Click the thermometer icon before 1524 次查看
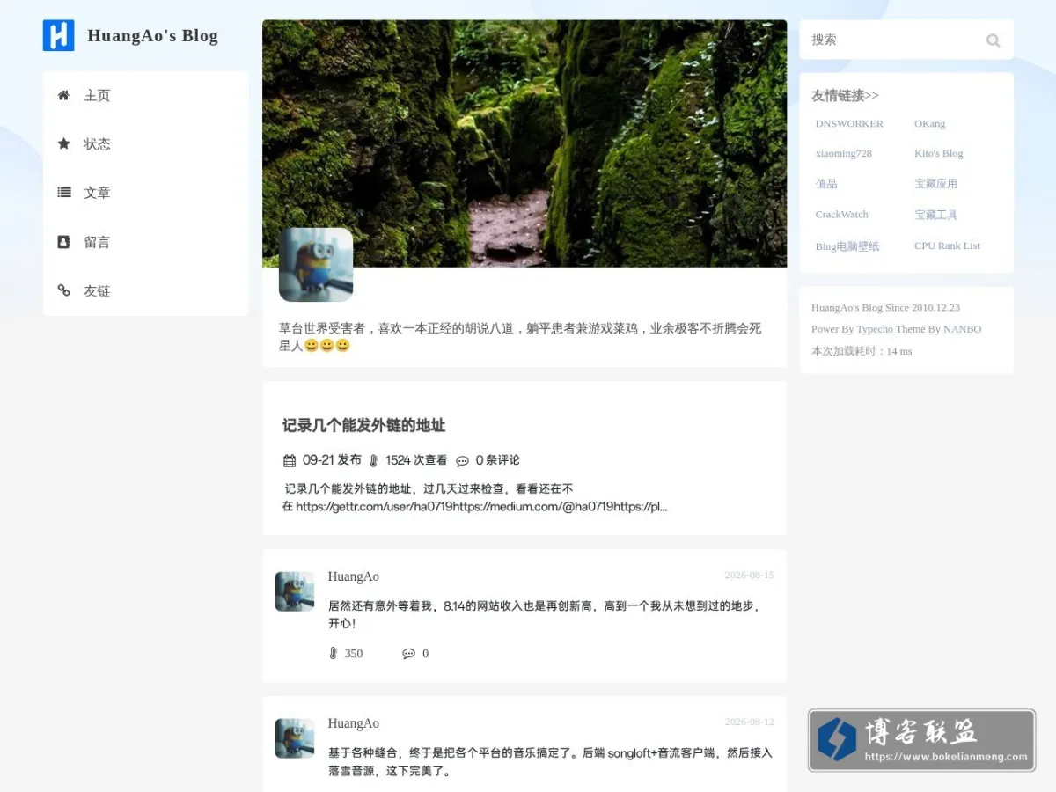Image resolution: width=1056 pixels, height=792 pixels. coord(373,460)
